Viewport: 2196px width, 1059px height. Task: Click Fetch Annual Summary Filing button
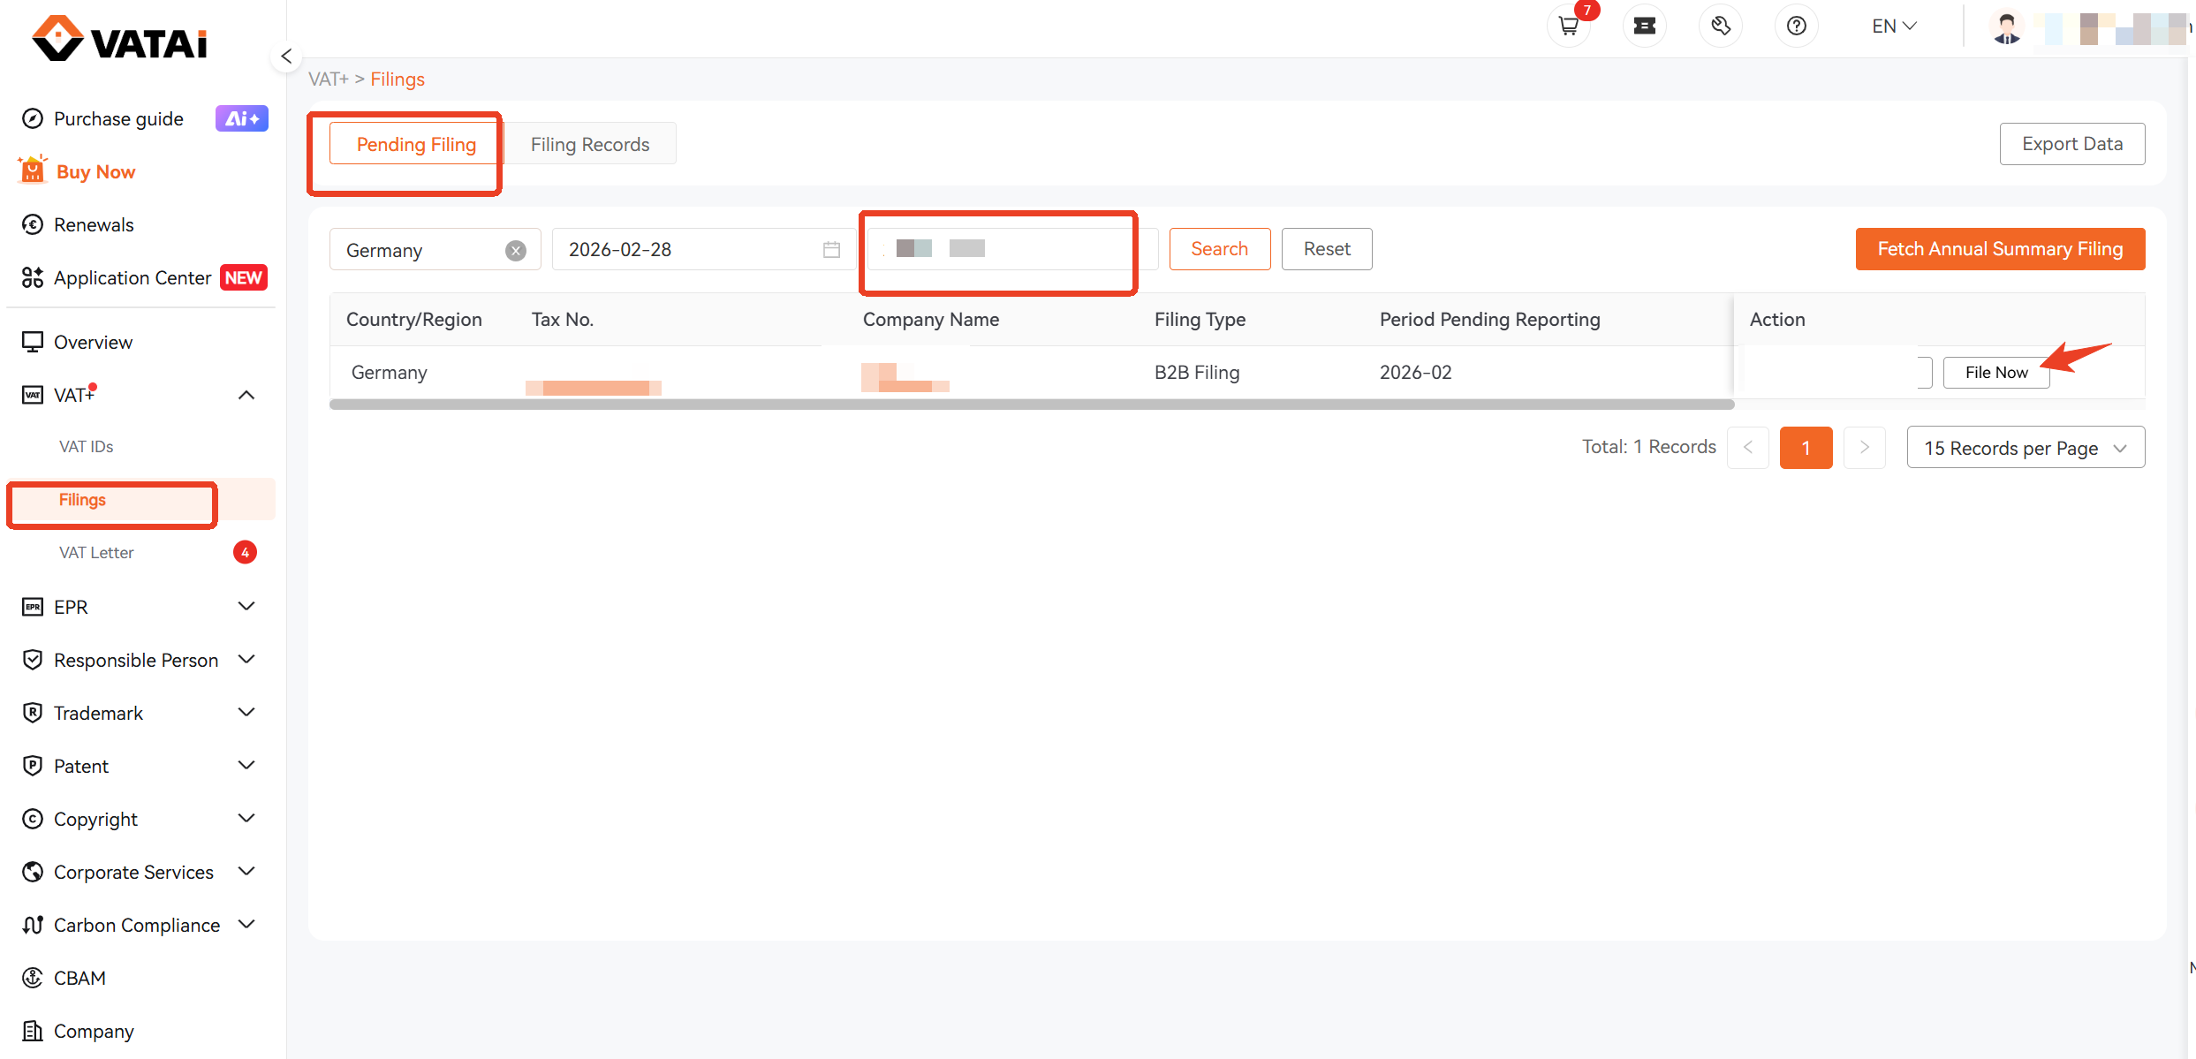(x=2000, y=249)
